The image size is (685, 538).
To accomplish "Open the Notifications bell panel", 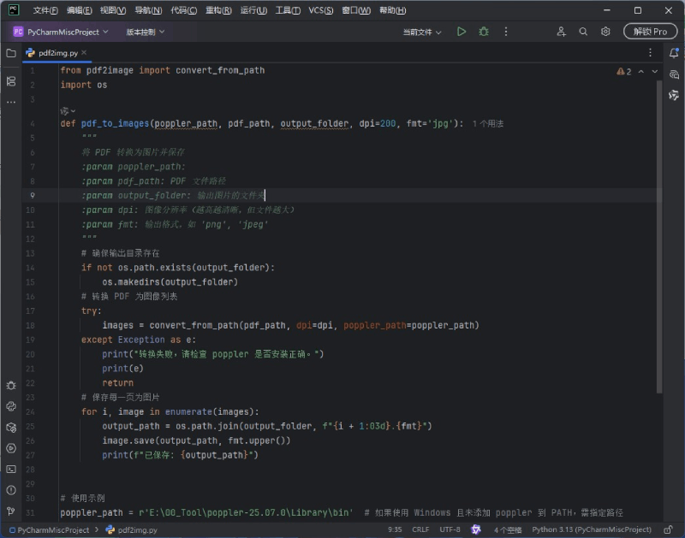I will (x=674, y=53).
